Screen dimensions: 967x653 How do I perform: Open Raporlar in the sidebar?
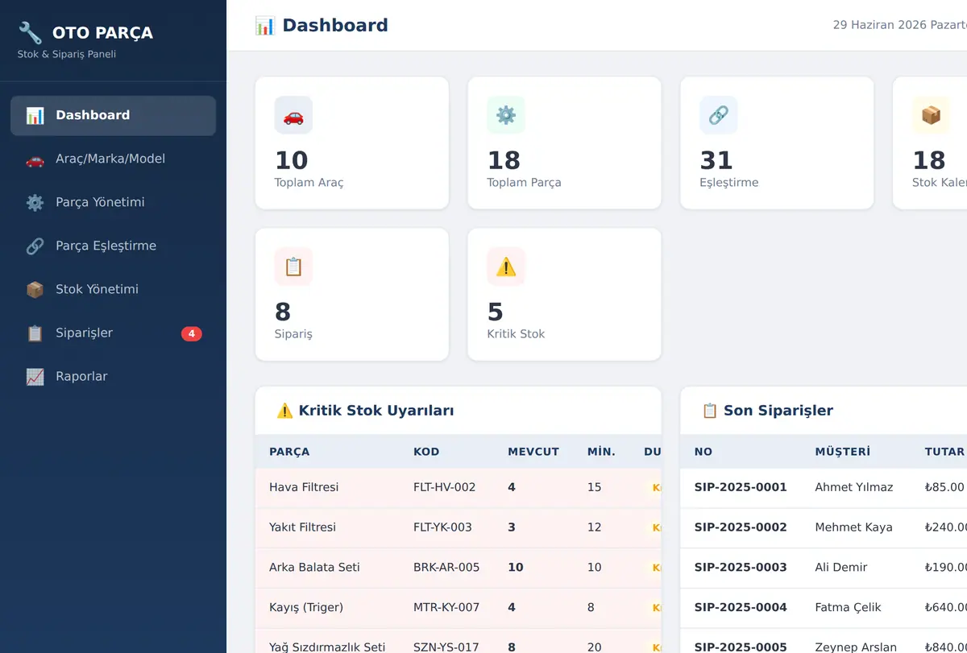[113, 376]
